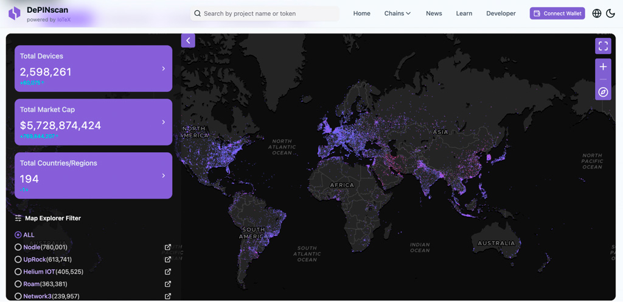This screenshot has width=623, height=302.
Task: Toggle dark mode moon icon
Action: [x=610, y=13]
